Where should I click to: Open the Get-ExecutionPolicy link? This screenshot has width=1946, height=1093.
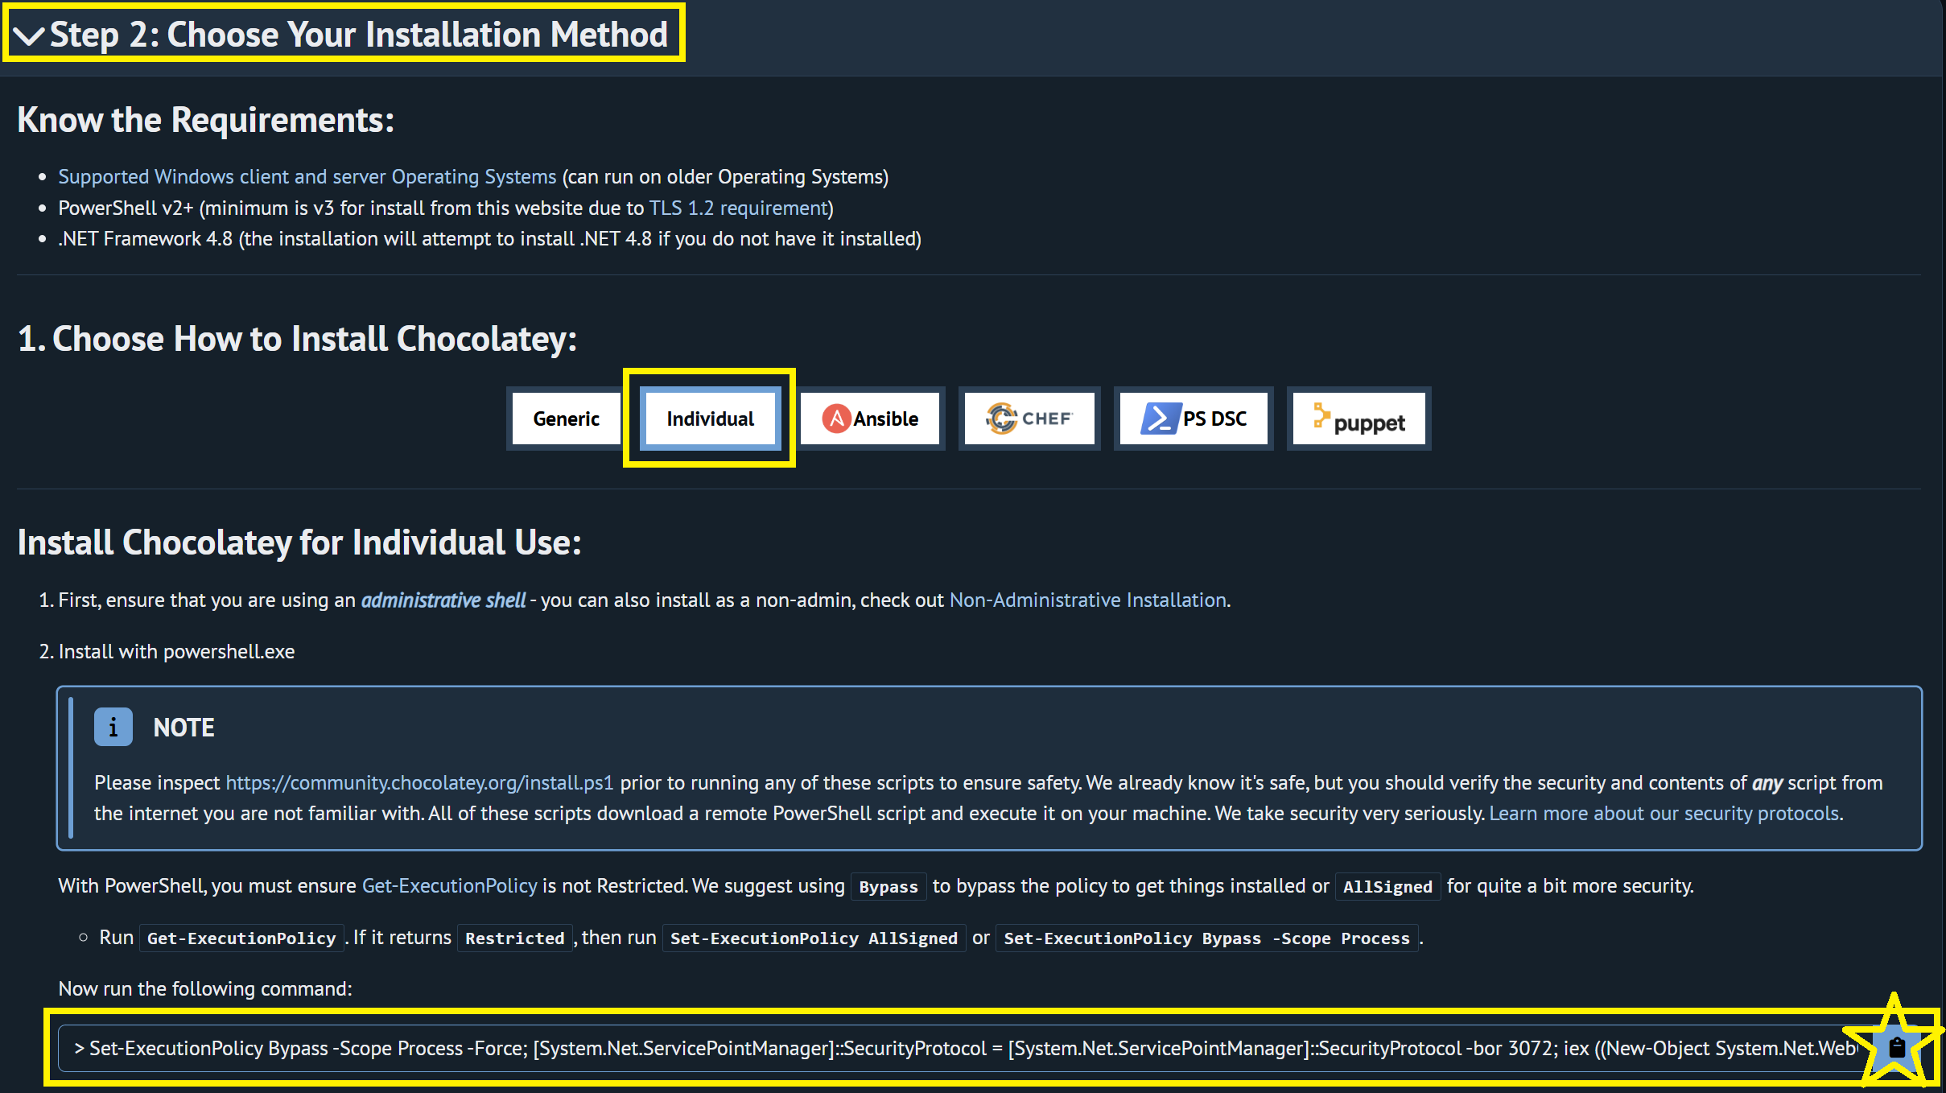coord(449,885)
